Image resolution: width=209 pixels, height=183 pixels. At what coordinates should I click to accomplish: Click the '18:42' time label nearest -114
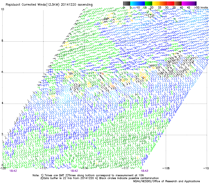pos(74,171)
